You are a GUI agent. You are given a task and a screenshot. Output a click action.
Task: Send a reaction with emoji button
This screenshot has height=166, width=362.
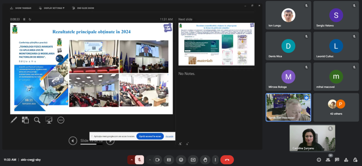point(181,160)
